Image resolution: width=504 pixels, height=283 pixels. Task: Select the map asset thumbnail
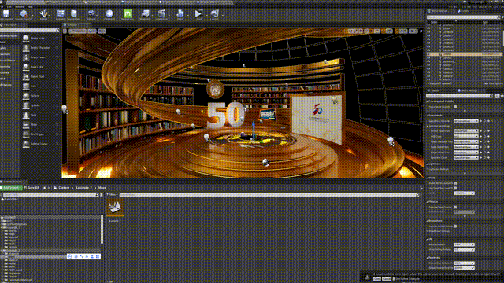[x=115, y=207]
